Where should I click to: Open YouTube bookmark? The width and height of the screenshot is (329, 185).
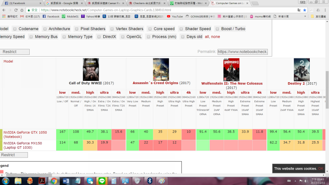coord(175,16)
